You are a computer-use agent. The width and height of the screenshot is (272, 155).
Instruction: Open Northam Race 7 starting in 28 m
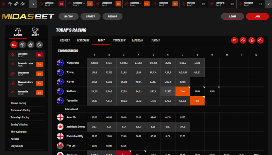pos(183,91)
